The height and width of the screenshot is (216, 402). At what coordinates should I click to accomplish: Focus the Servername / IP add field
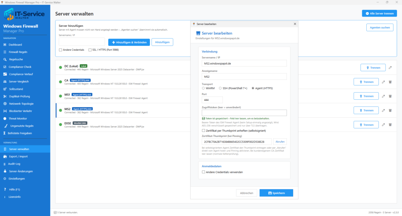pyautogui.click(x=82, y=42)
